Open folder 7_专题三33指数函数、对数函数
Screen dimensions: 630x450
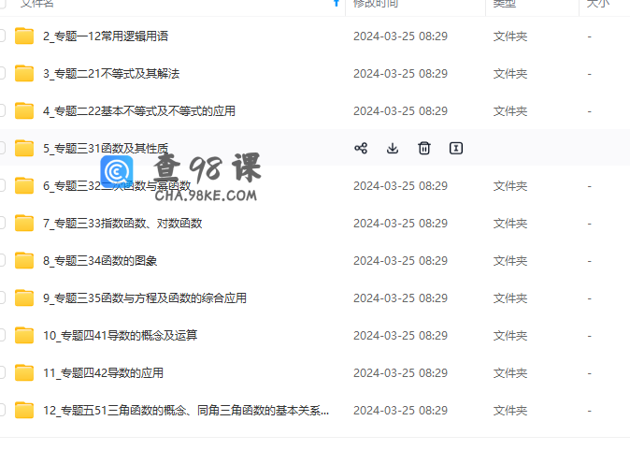point(122,224)
